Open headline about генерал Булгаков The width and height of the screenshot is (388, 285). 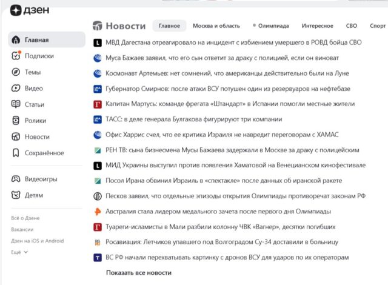pyautogui.click(x=193, y=119)
